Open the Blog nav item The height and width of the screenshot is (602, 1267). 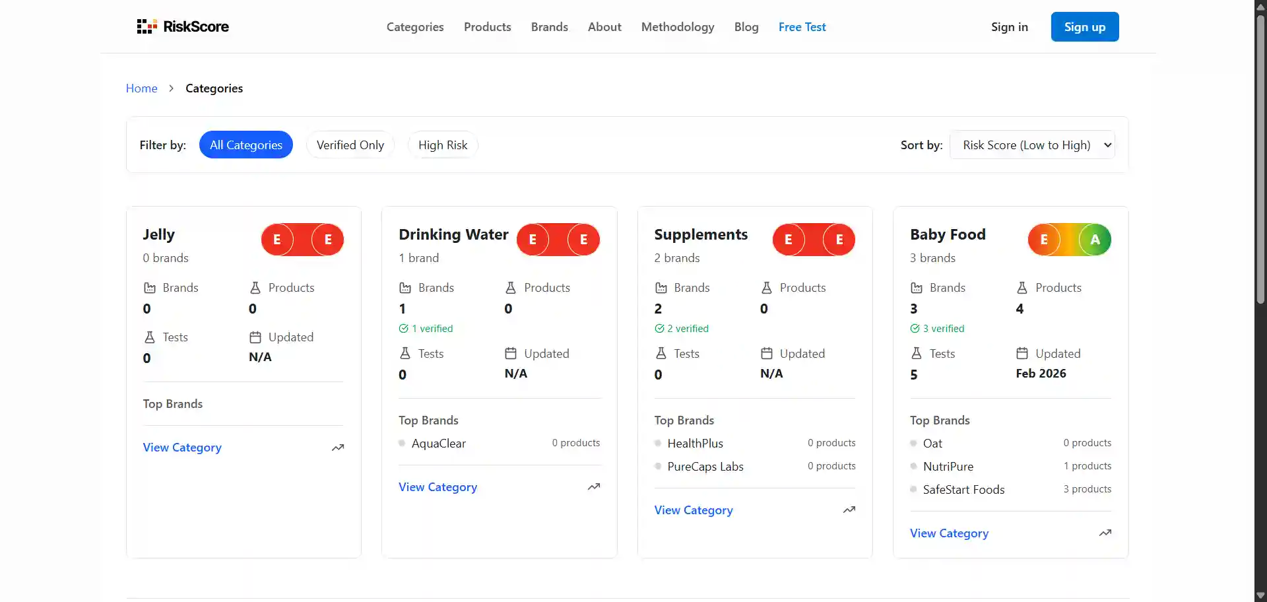click(746, 27)
